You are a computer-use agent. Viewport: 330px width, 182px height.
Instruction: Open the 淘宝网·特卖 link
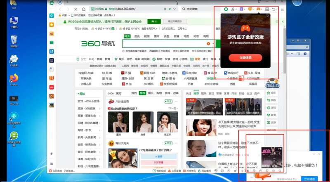pos(86,73)
